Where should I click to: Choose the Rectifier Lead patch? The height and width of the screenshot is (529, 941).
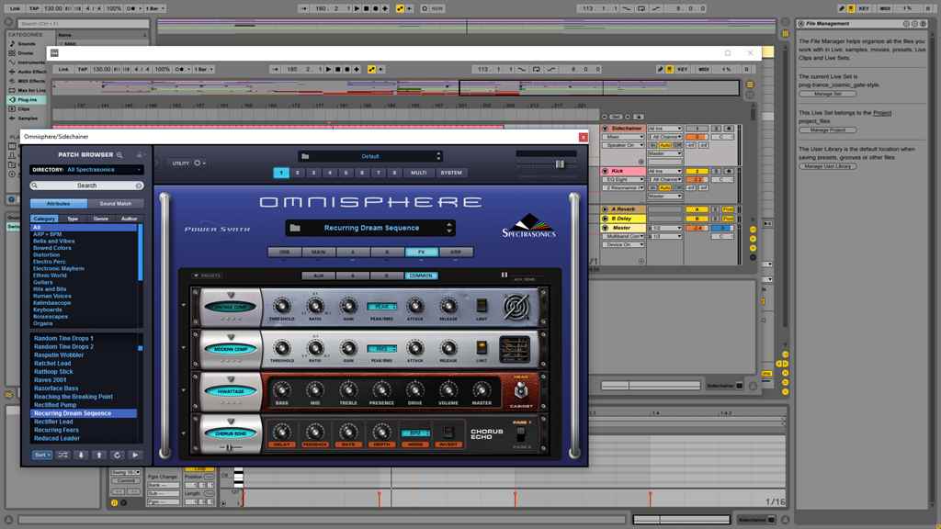click(x=53, y=422)
